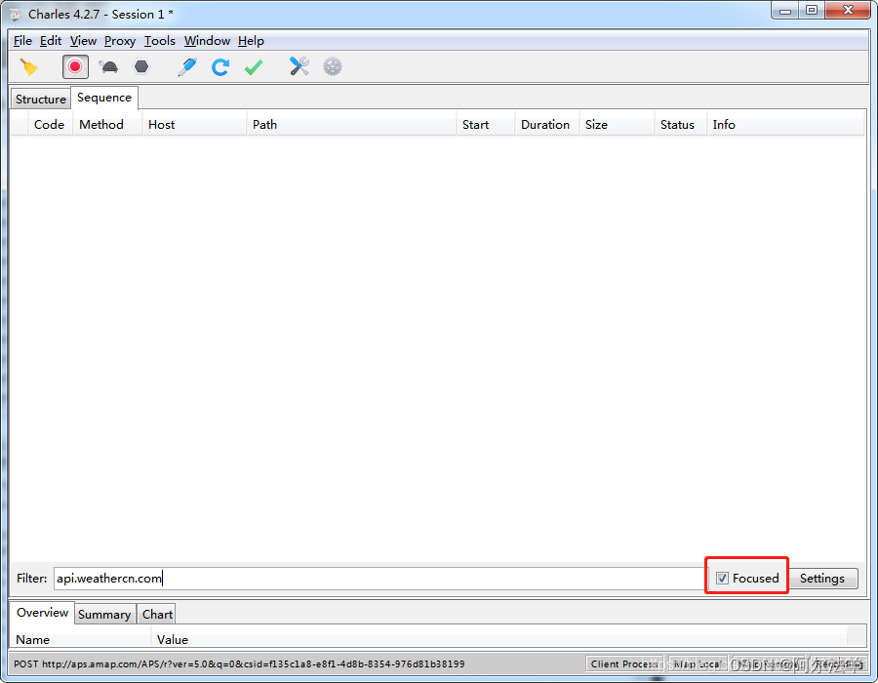
Task: Switch to the Chart tab
Action: click(157, 614)
